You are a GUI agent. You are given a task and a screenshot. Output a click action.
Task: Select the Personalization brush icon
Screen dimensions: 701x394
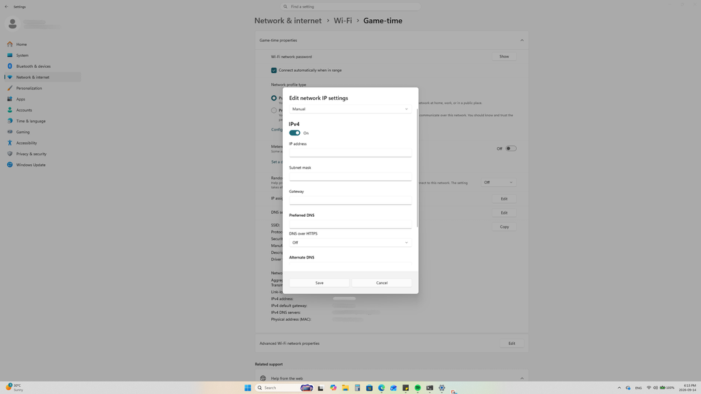pos(10,88)
